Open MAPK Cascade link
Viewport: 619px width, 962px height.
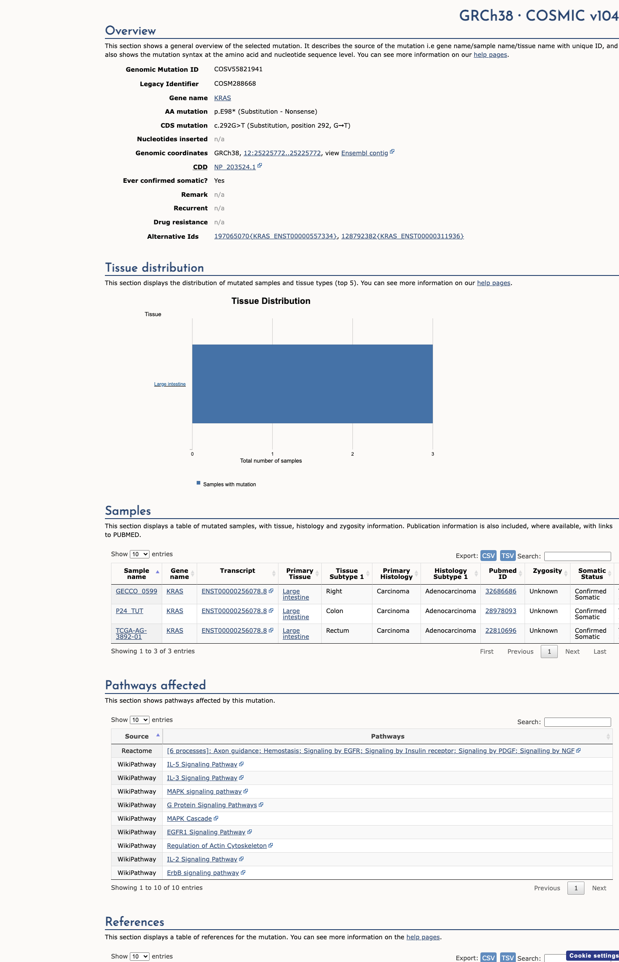189,819
